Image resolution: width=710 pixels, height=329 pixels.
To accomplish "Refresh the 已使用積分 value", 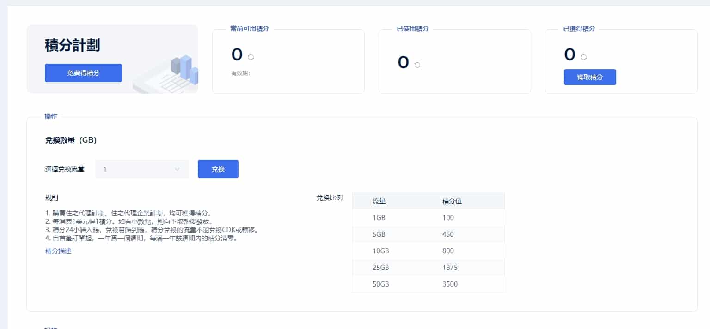I will click(417, 65).
